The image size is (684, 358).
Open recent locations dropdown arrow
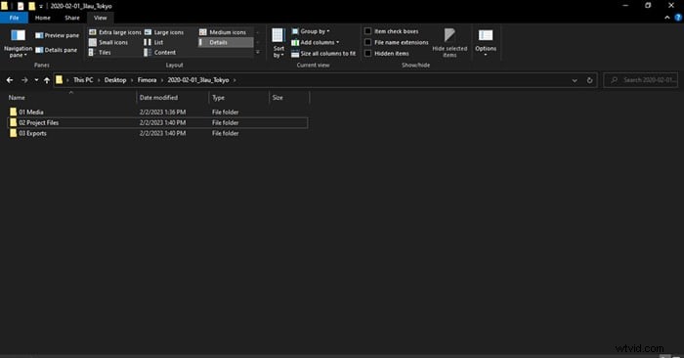36,80
